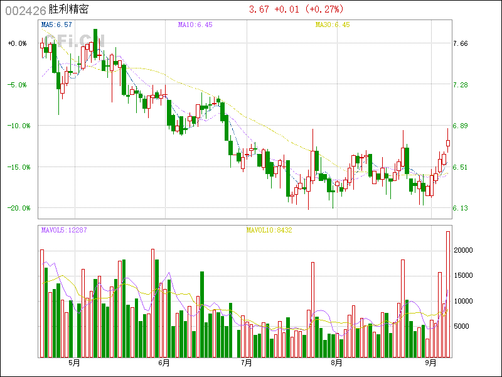Click the 20000 volume axis label
Image resolution: width=502 pixels, height=377 pixels.
[x=463, y=250]
